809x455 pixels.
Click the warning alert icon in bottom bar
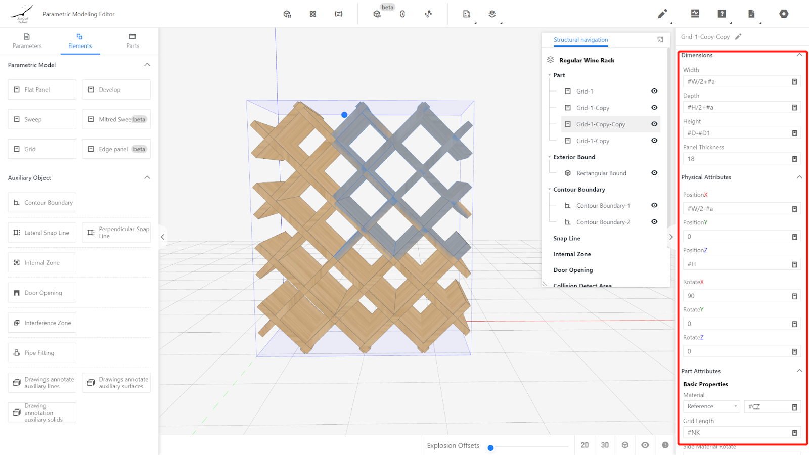pyautogui.click(x=665, y=445)
